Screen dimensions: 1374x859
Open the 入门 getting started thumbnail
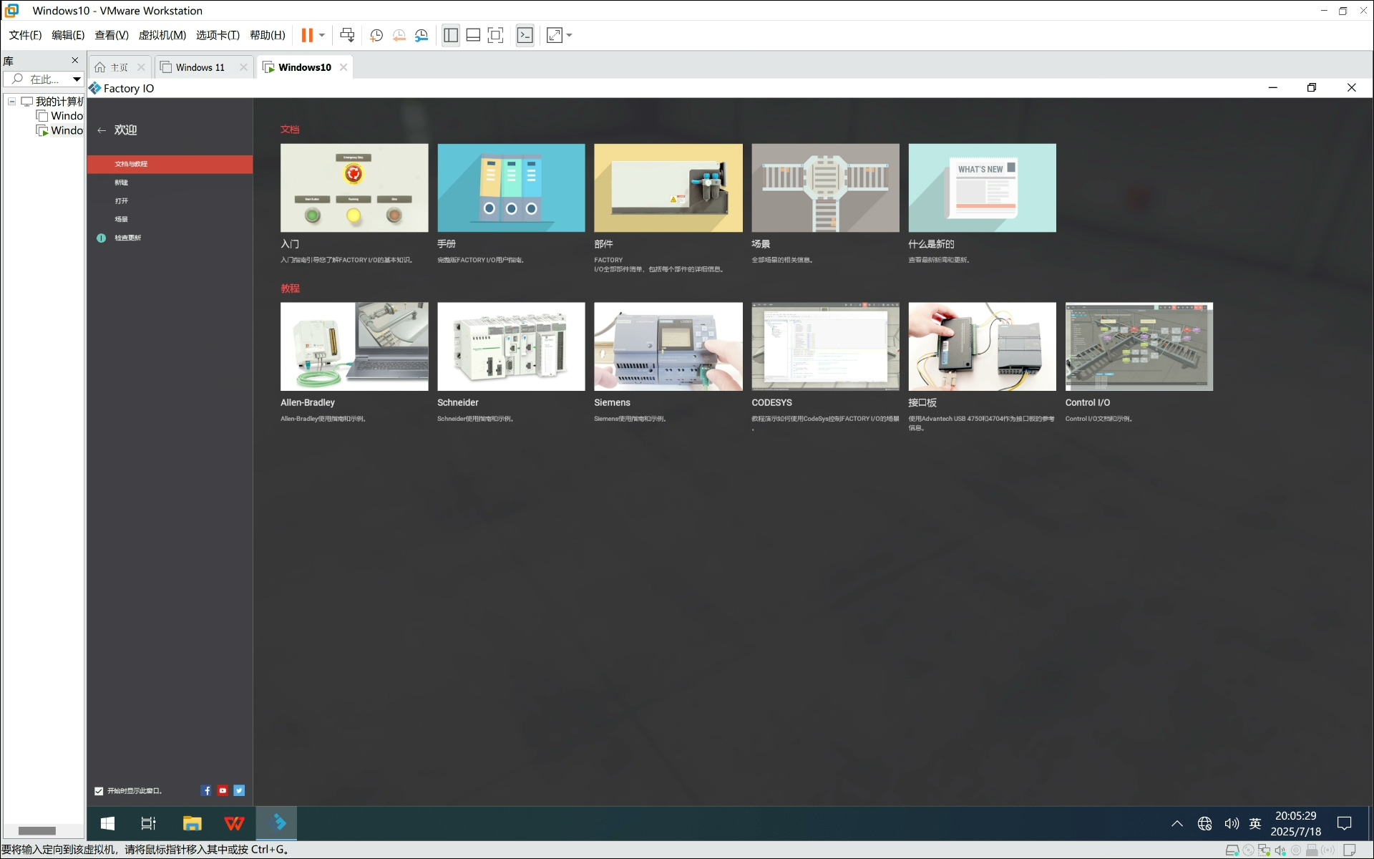pos(354,188)
